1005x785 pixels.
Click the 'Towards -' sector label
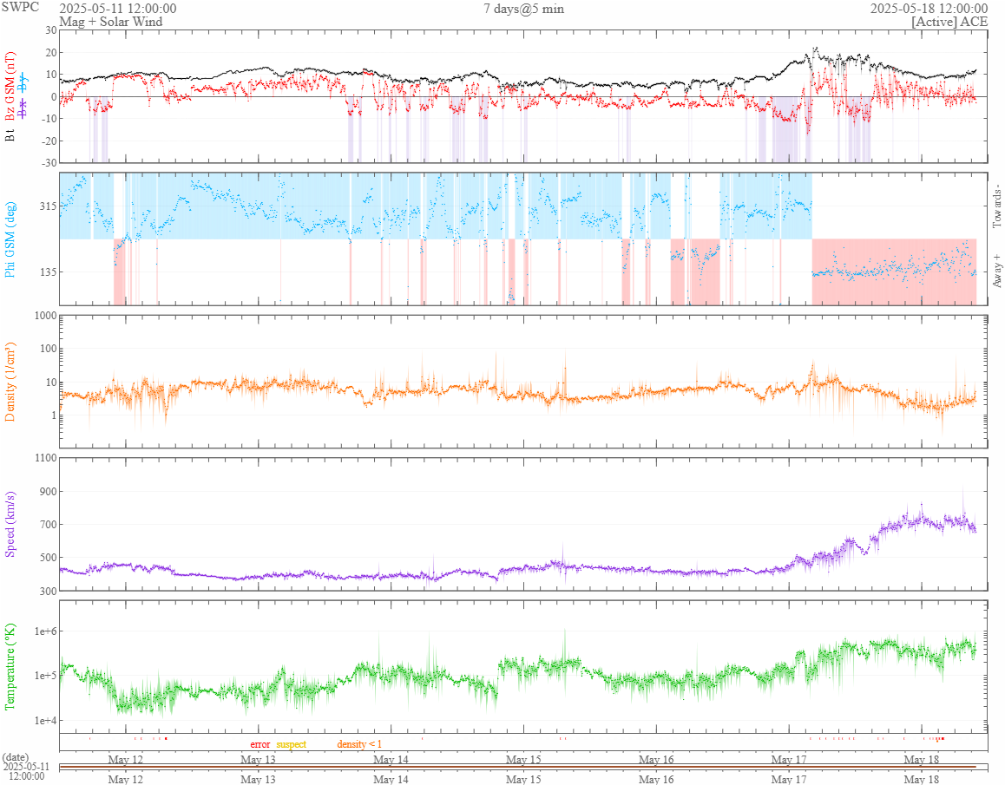[x=997, y=206]
